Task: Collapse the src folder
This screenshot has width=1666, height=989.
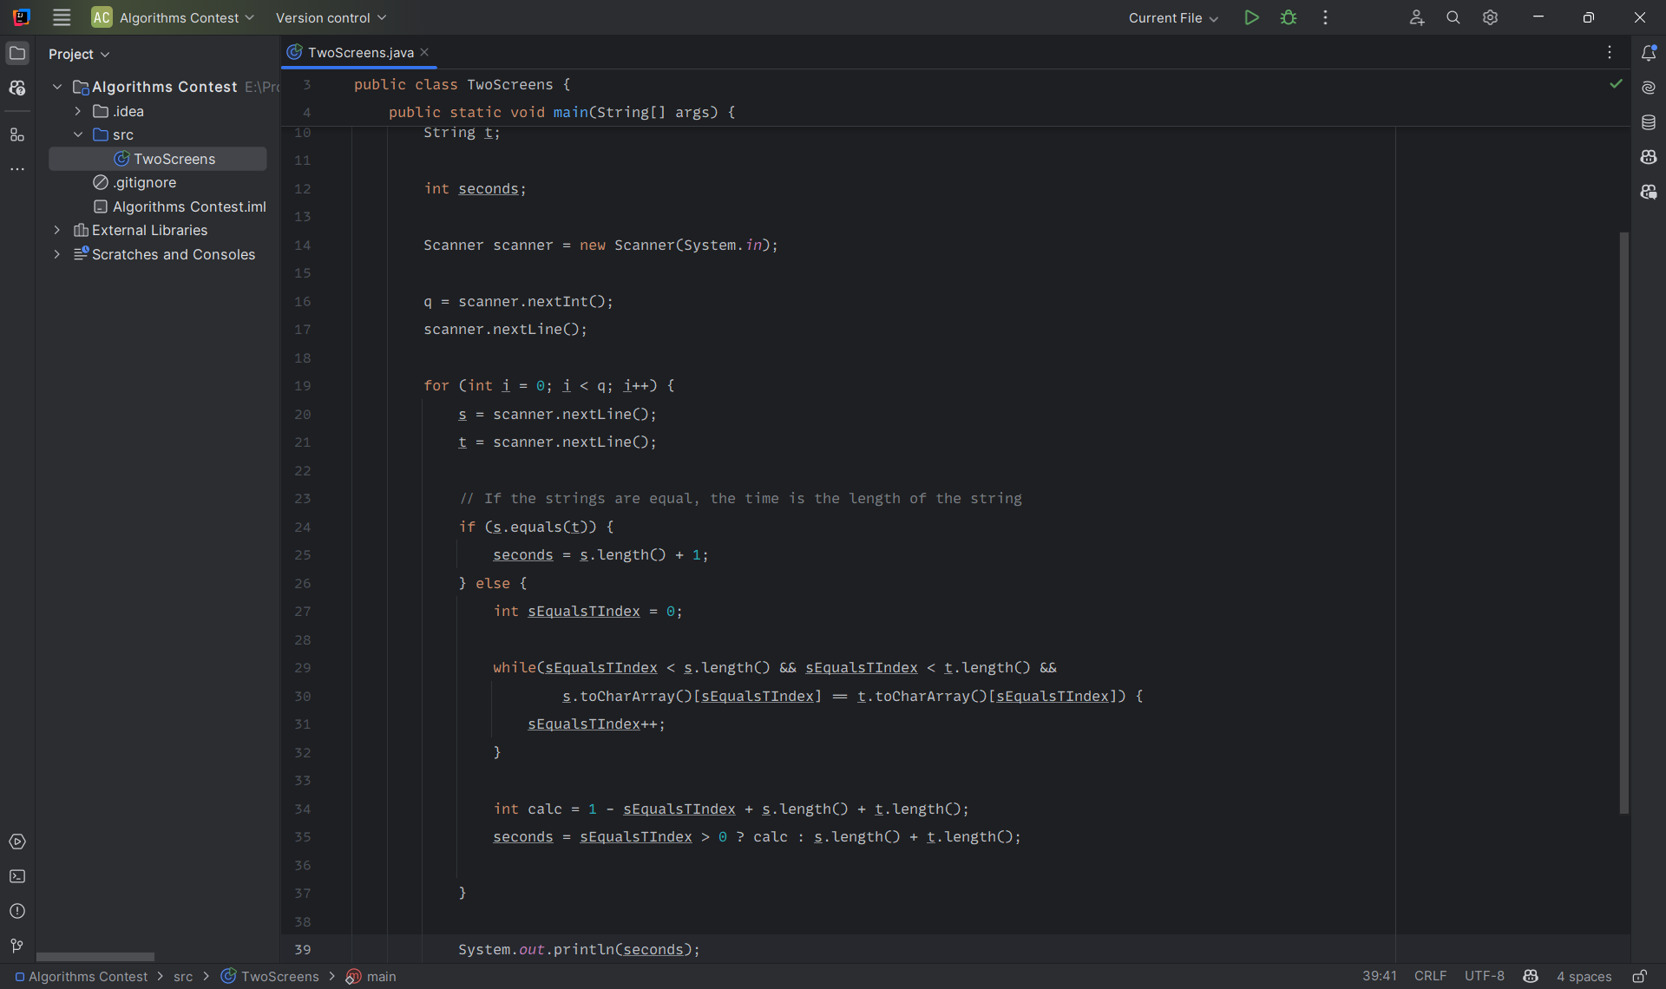Action: [78, 134]
